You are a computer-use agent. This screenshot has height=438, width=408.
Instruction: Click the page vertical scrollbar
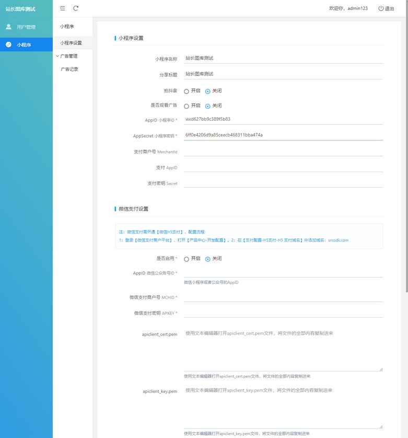pos(406,157)
